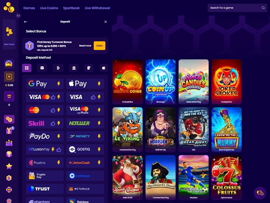Read more about the bonus
The image size is (270, 203).
[x=85, y=46]
